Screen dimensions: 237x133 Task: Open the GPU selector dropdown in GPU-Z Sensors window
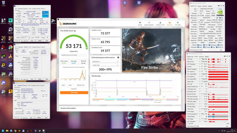point(196,126)
